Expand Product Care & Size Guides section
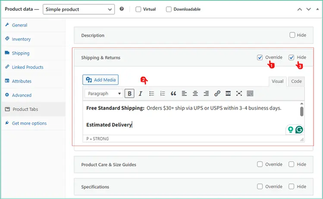Screen dimensions: 323x199 pyautogui.click(x=194, y=165)
